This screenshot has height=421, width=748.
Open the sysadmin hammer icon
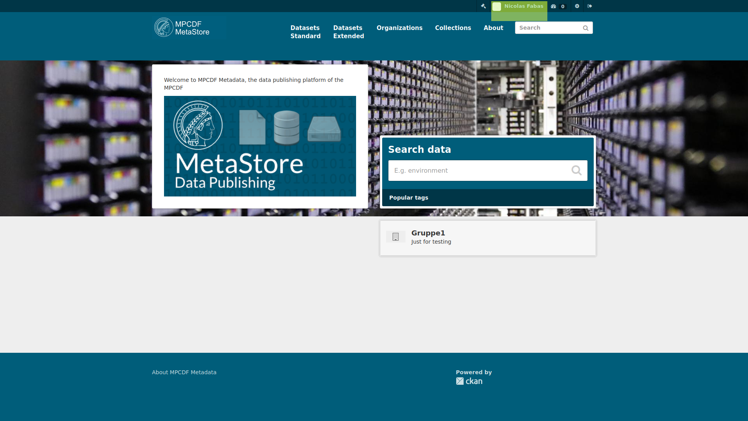[483, 6]
